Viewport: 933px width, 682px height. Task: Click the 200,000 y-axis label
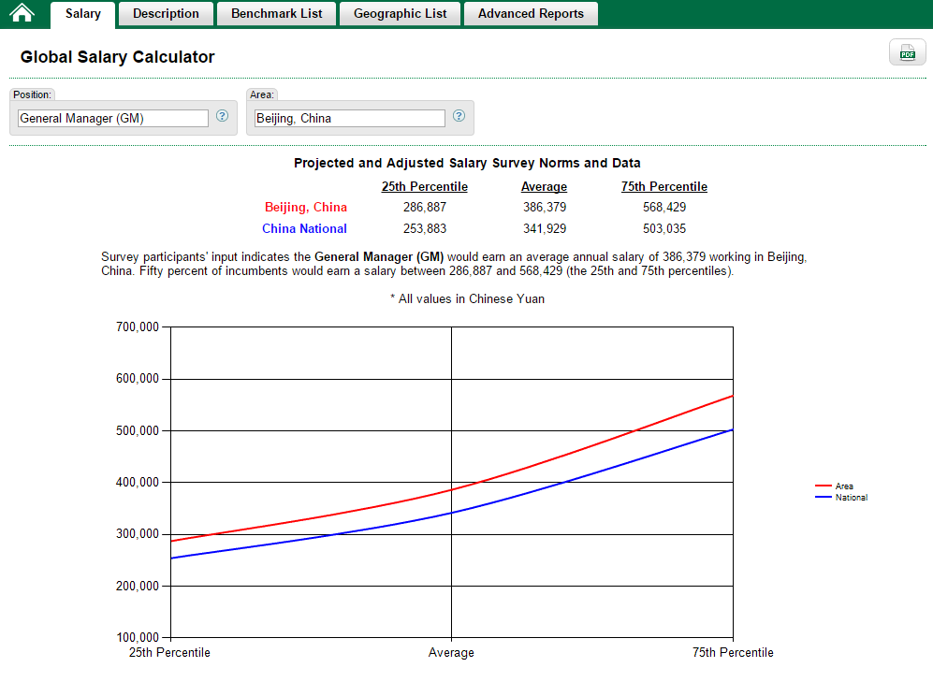[x=138, y=587]
